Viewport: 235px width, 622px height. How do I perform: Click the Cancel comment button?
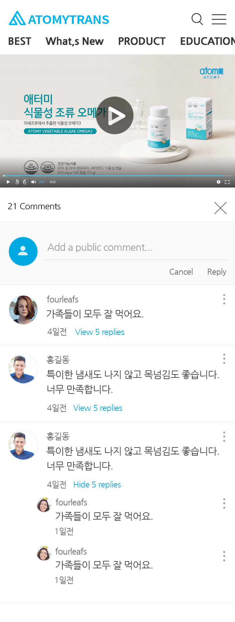click(181, 272)
